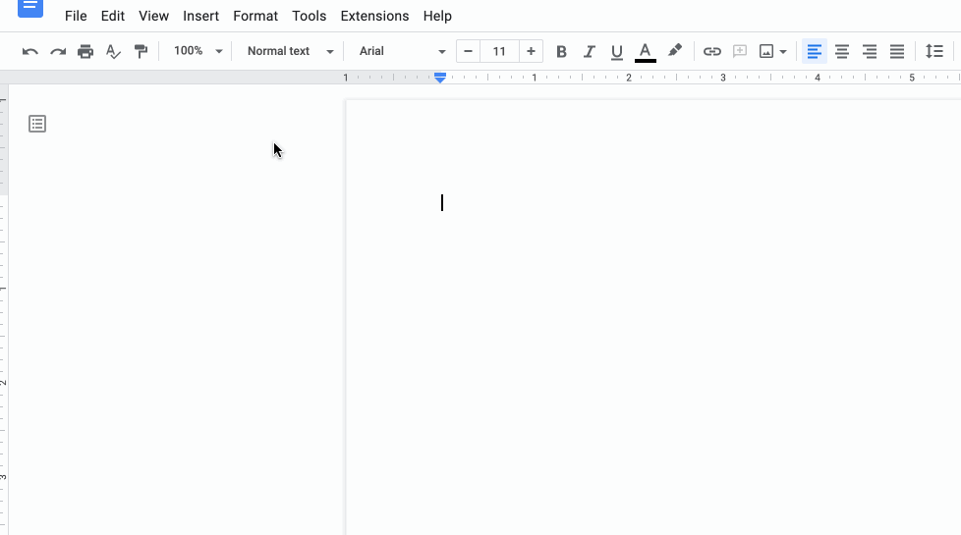Print the document with printer icon
961x535 pixels.
[85, 51]
